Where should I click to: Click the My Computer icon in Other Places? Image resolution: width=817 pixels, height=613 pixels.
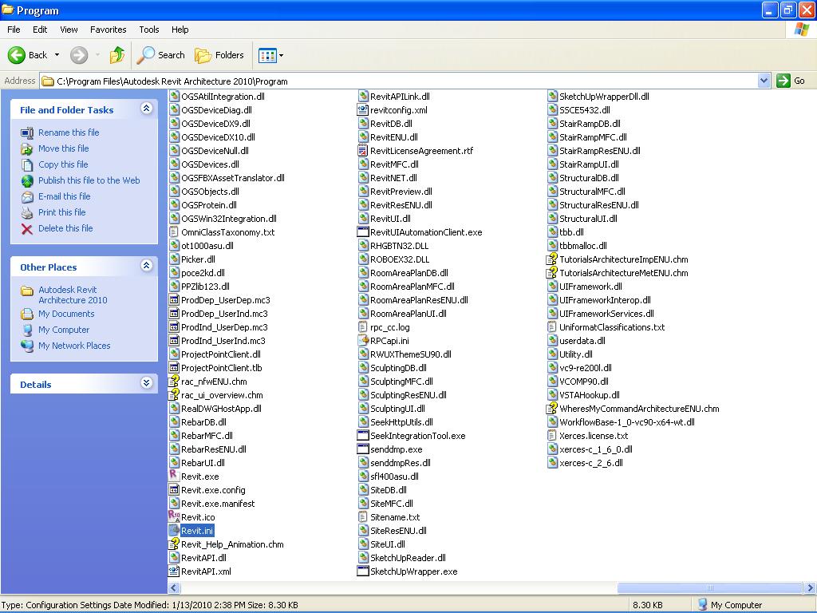click(x=27, y=330)
